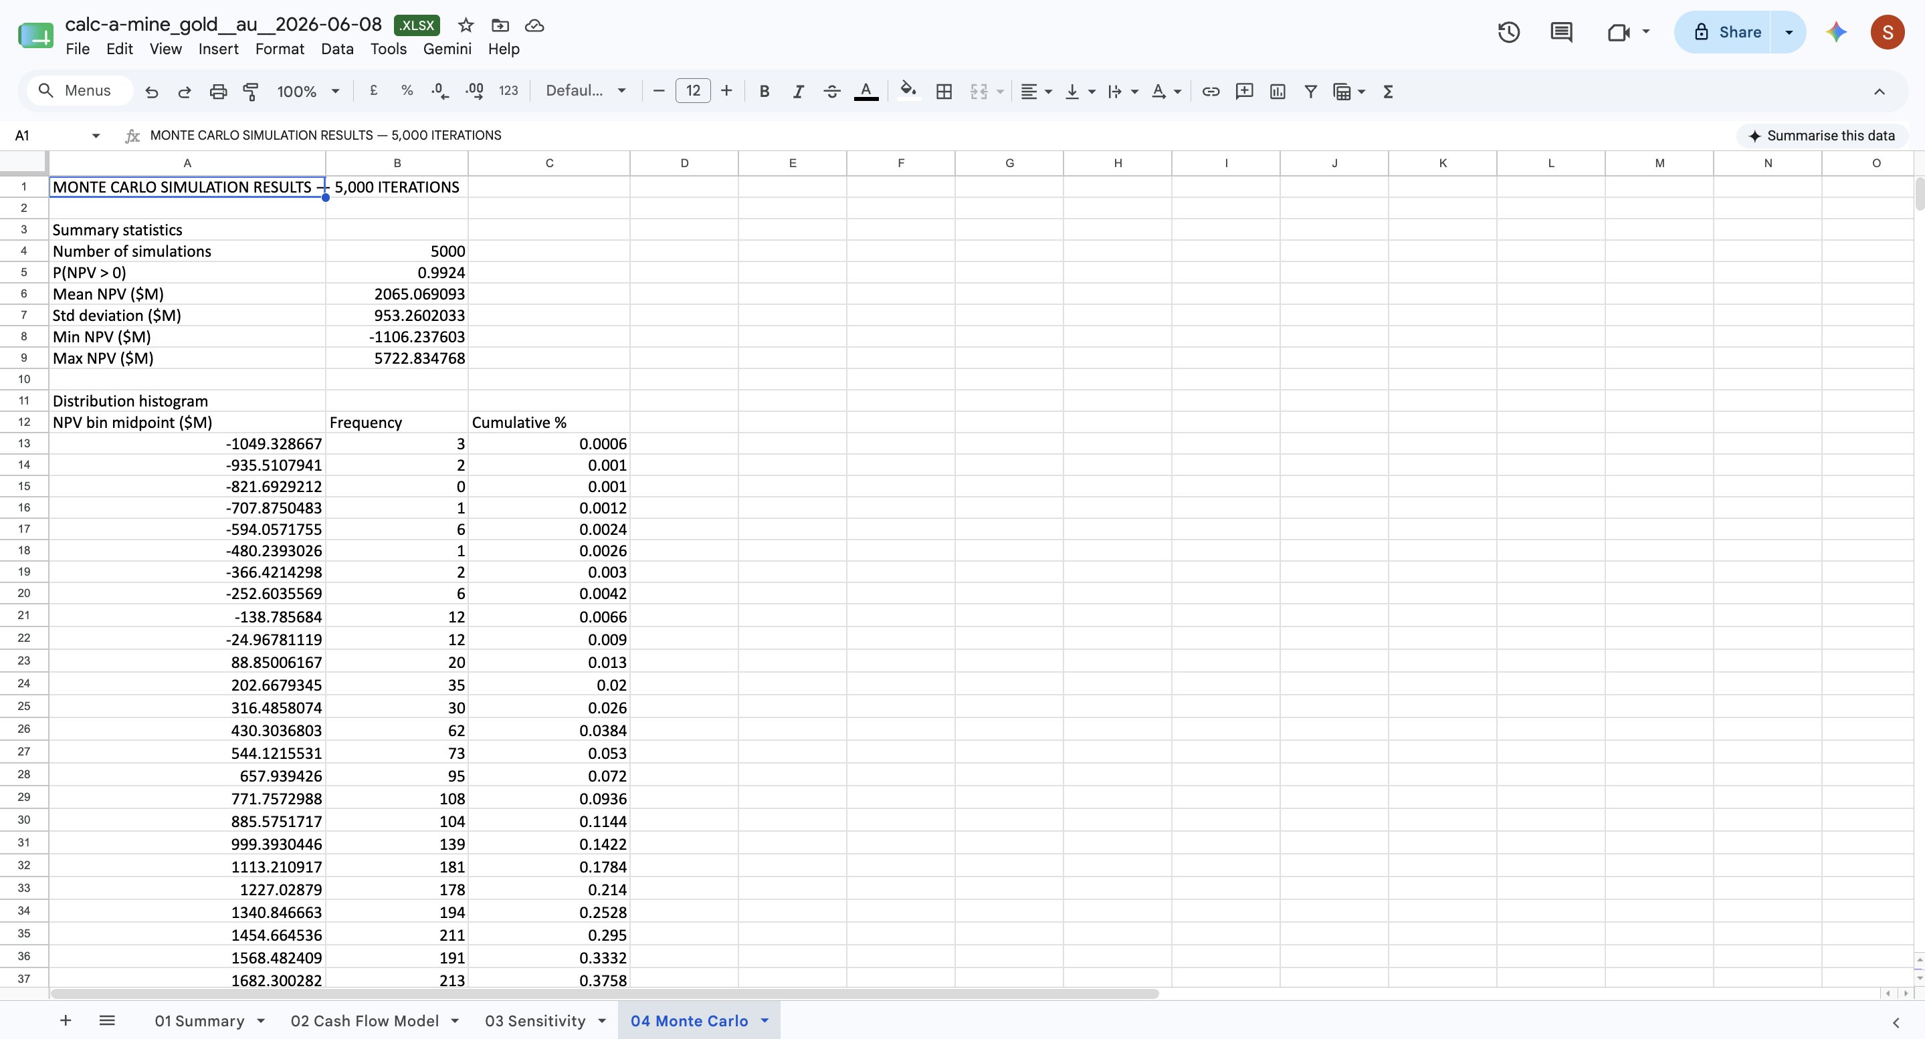Open Google Sheets home icon
1925x1039 pixels.
click(x=36, y=35)
